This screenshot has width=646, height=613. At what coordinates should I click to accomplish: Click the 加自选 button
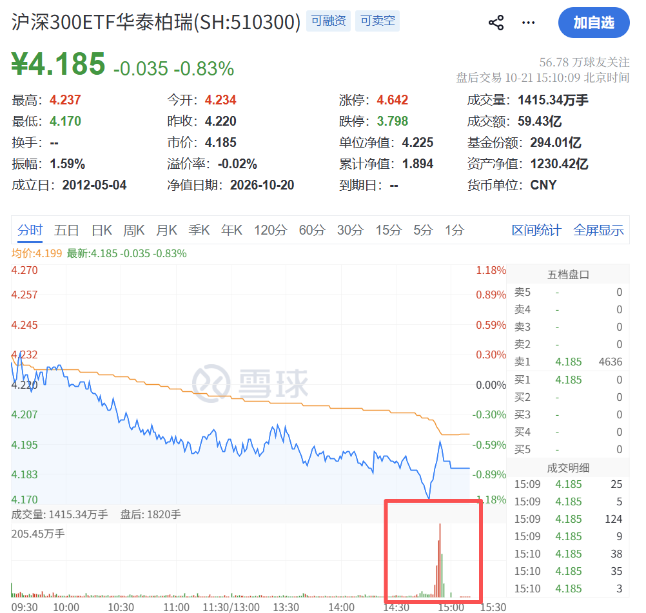(x=594, y=23)
